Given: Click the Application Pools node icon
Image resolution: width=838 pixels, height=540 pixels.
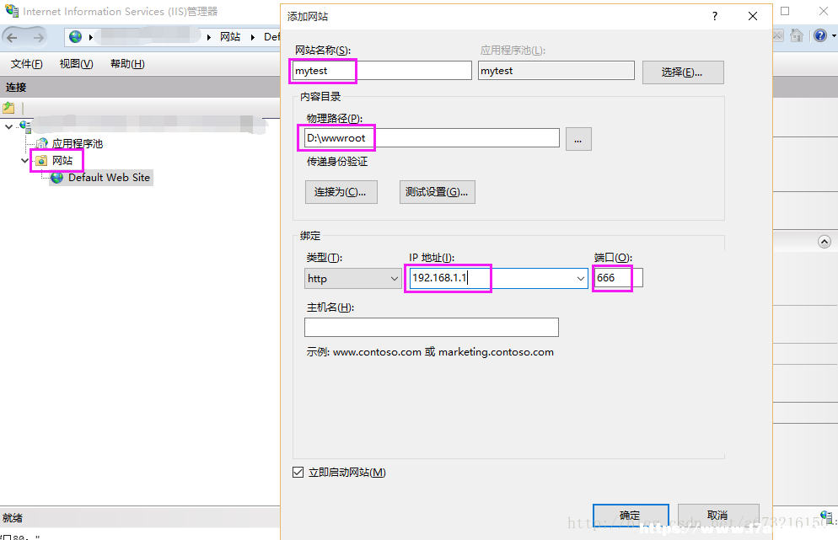Looking at the screenshot, I should tap(41, 144).
